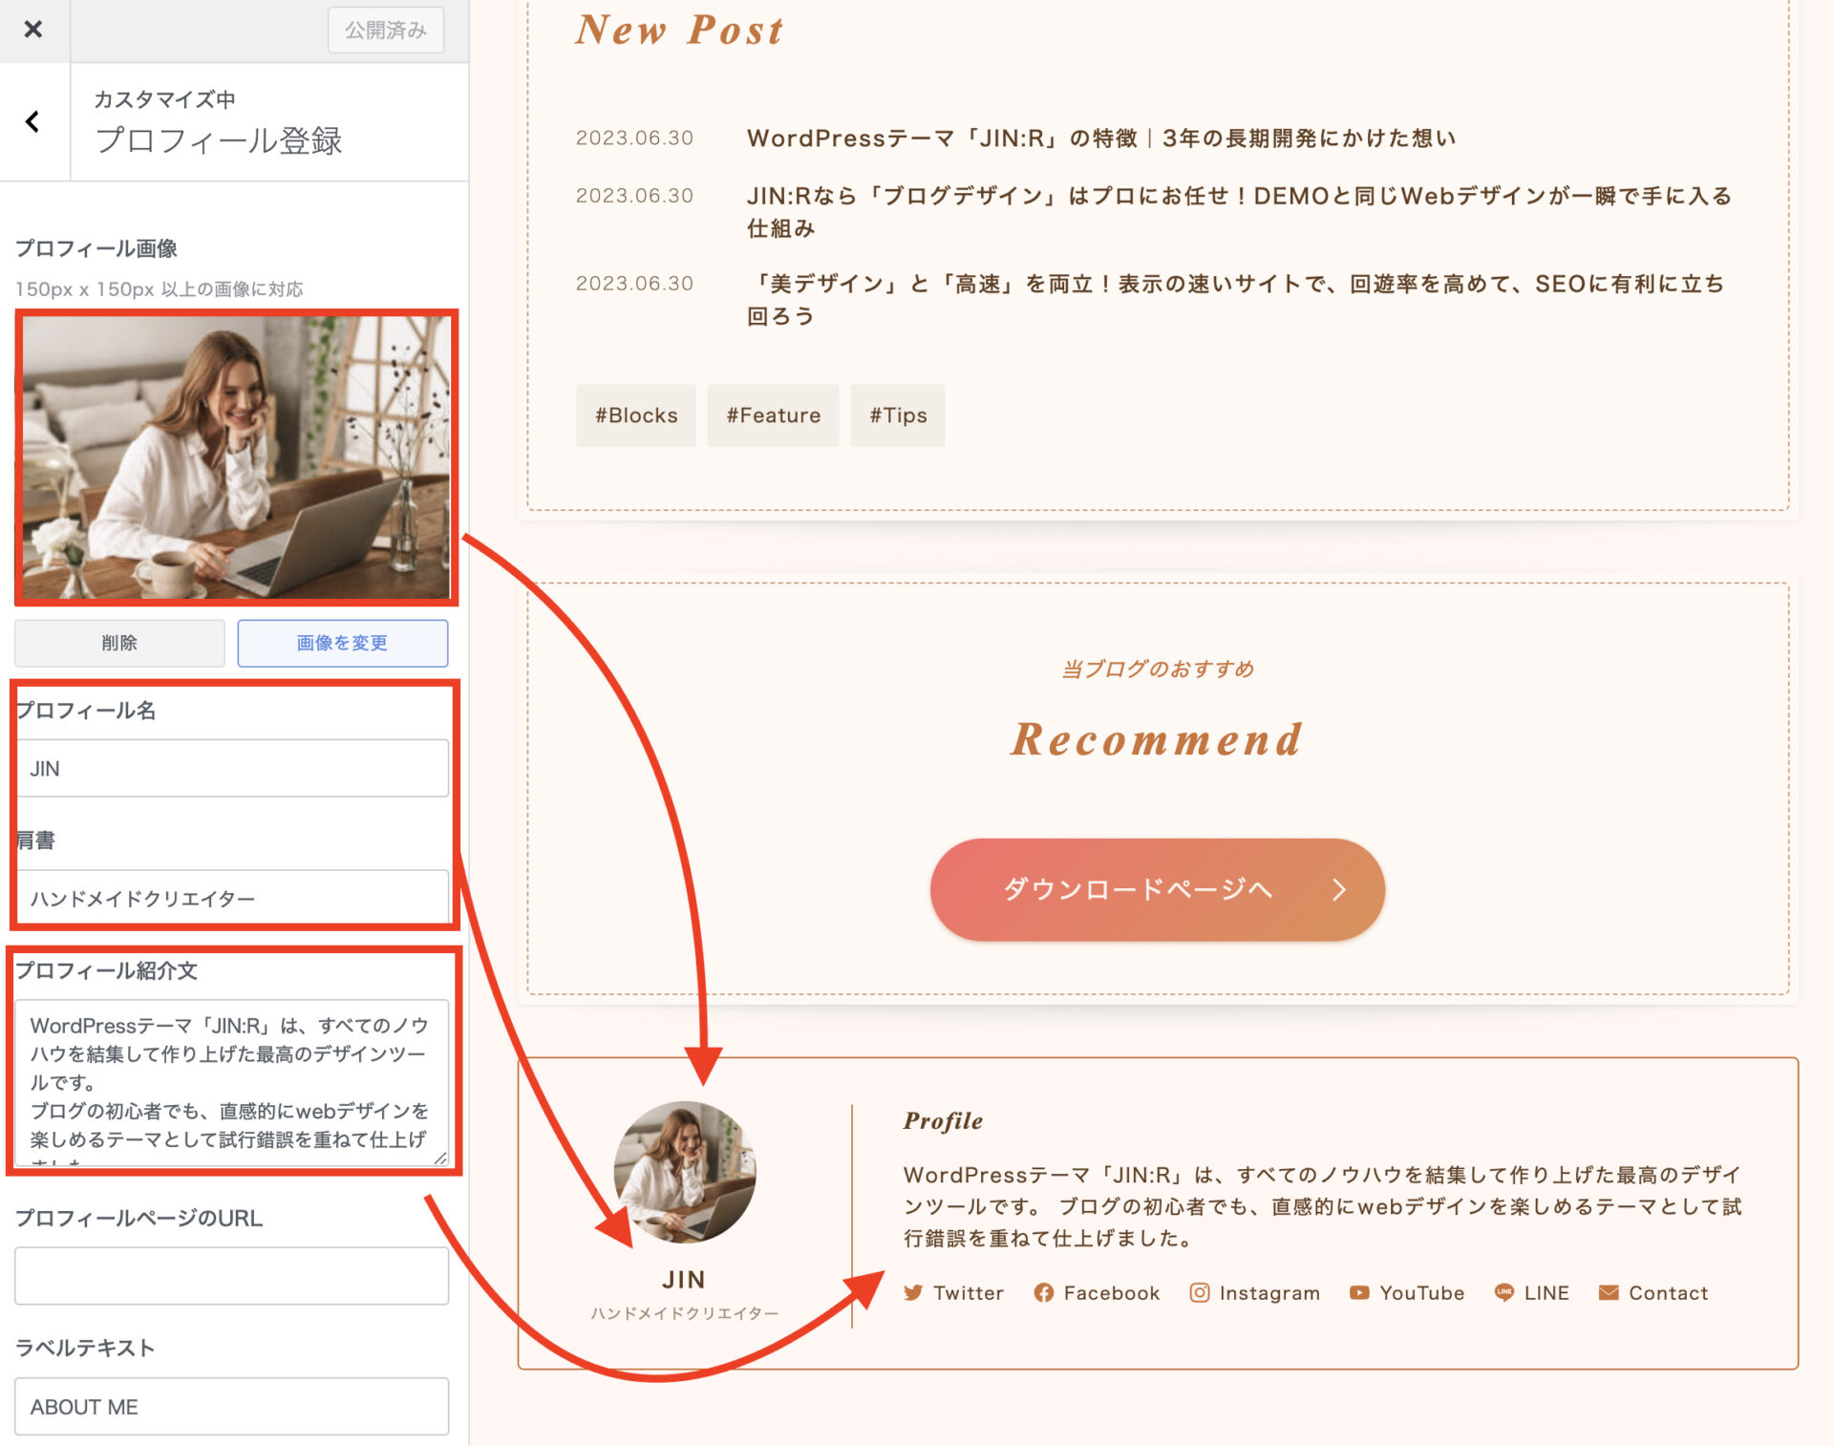
Task: Close the customizer with the X icon
Action: [33, 30]
